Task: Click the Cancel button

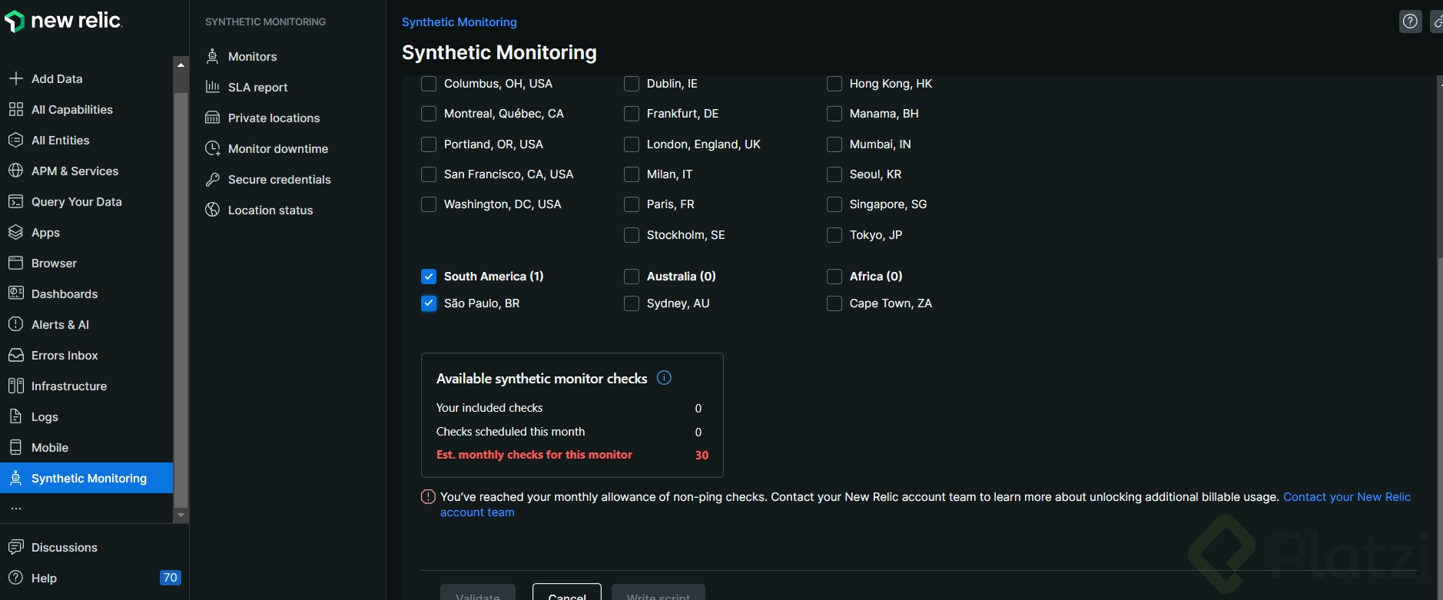Action: click(x=567, y=595)
